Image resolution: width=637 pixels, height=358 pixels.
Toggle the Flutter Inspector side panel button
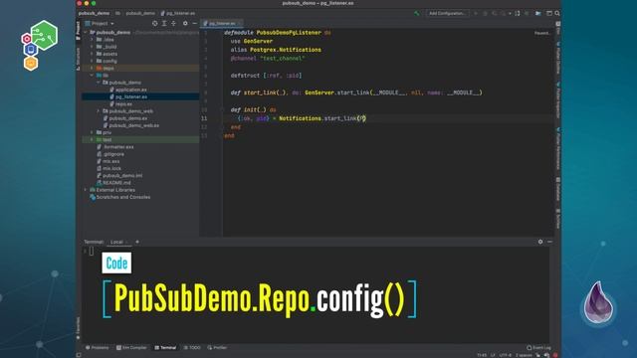558,100
